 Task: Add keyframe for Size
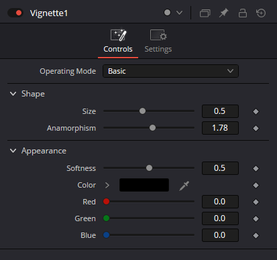[256, 111]
